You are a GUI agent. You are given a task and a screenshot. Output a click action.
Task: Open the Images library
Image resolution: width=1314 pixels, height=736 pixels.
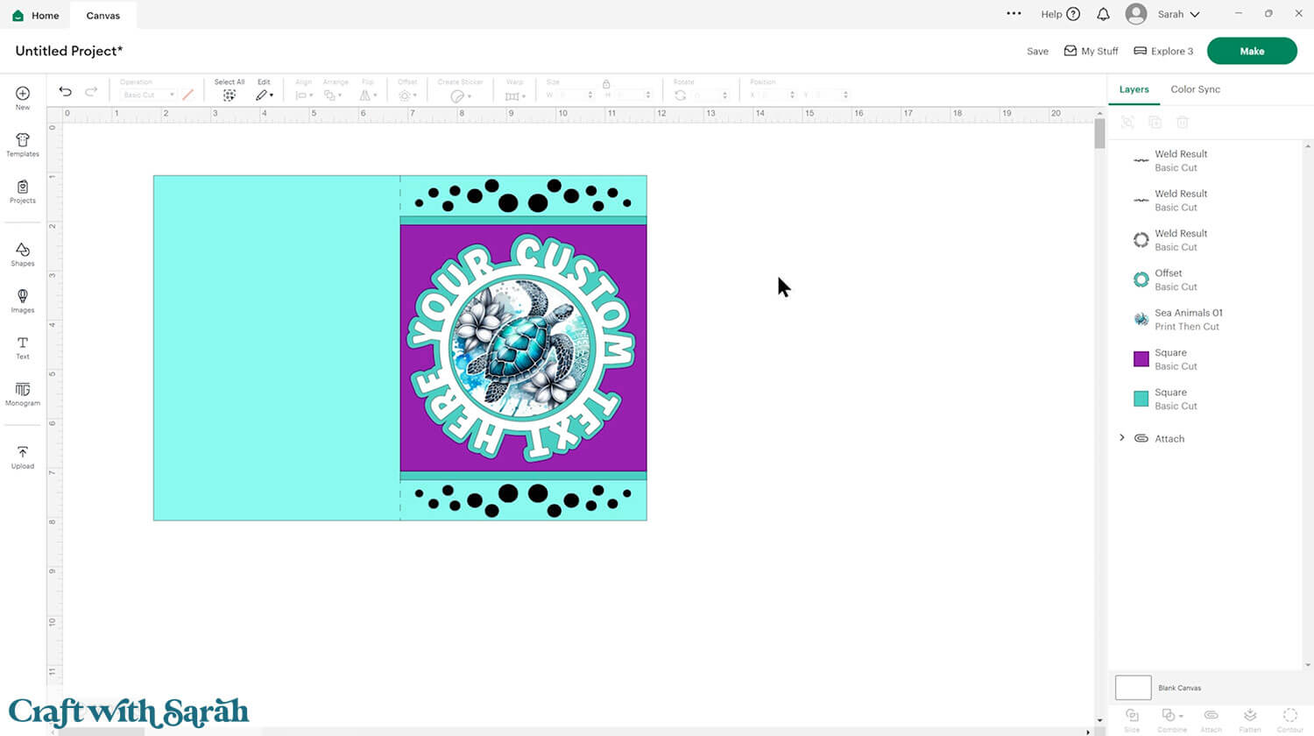[23, 301]
